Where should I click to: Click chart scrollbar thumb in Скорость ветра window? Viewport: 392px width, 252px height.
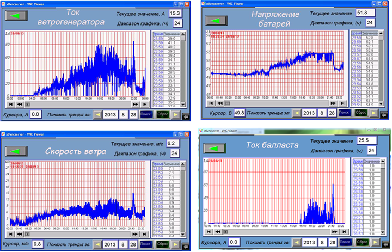point(28,234)
